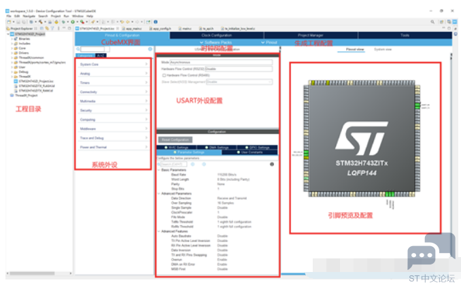Click the Baud Rate value field
This screenshot has width=461, height=289.
click(x=226, y=175)
